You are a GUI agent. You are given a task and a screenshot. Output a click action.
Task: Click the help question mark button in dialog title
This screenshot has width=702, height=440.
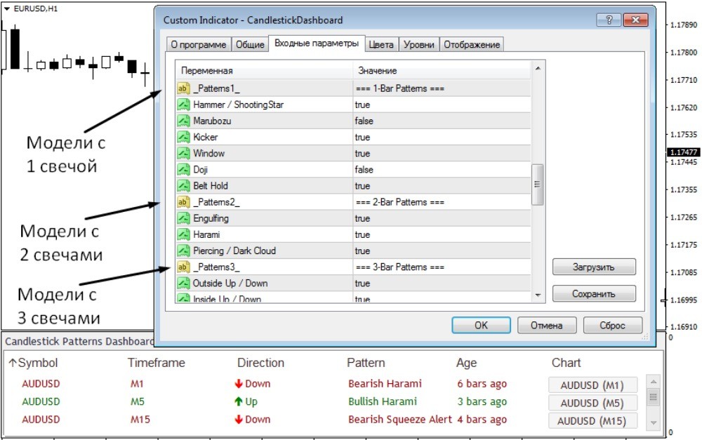609,20
